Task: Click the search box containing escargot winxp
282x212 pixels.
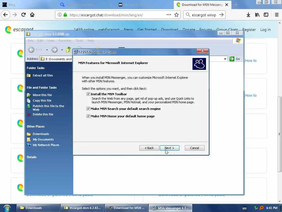Action: click(x=204, y=15)
